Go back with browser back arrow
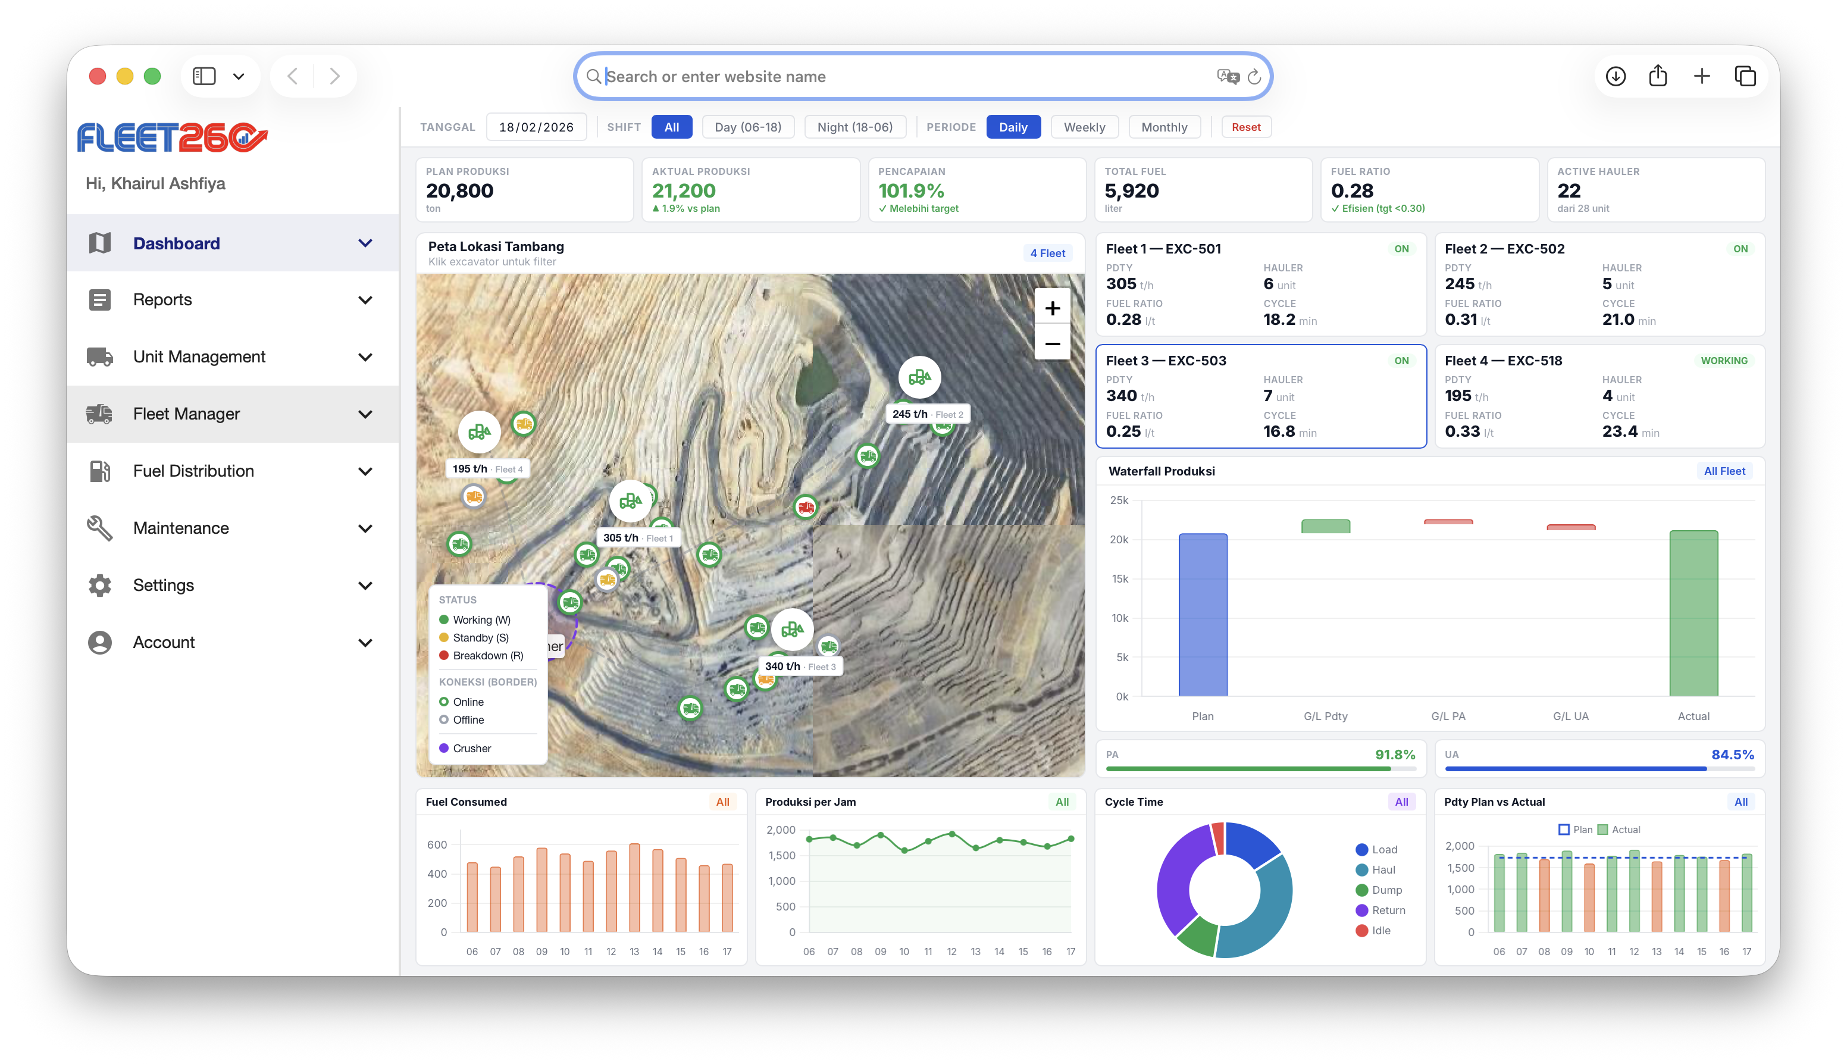Viewport: 1847px width, 1064px height. [x=292, y=76]
